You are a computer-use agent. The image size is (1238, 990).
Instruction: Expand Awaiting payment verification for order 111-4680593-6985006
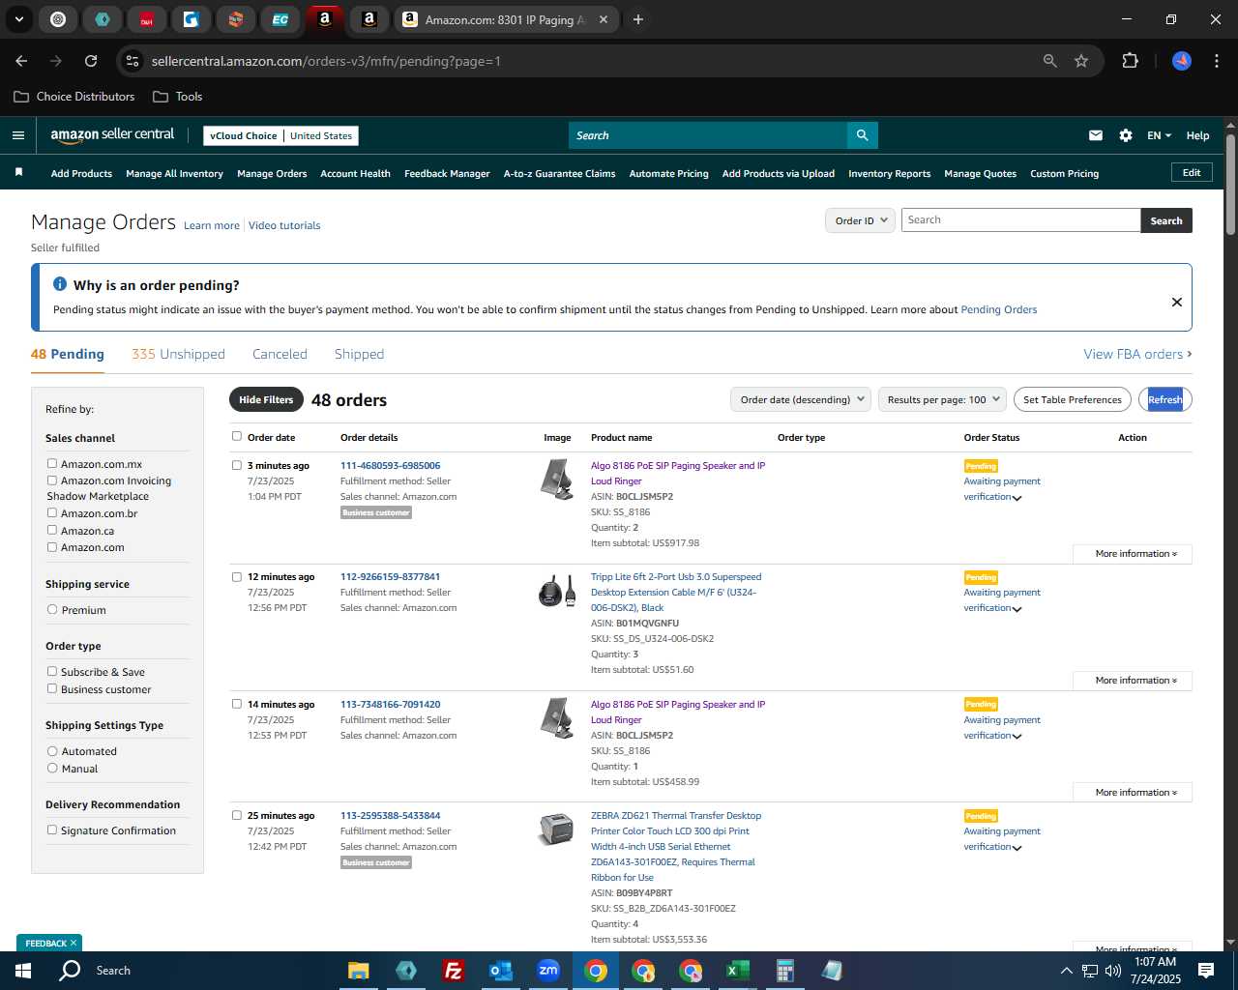tap(1017, 498)
